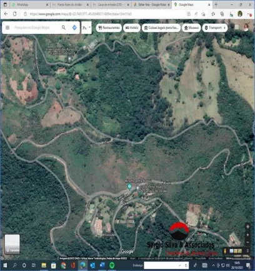Image resolution: width=255 pixels, height=271 pixels.
Task: Open the tab actions menu icon
Action: [x=6, y=4]
